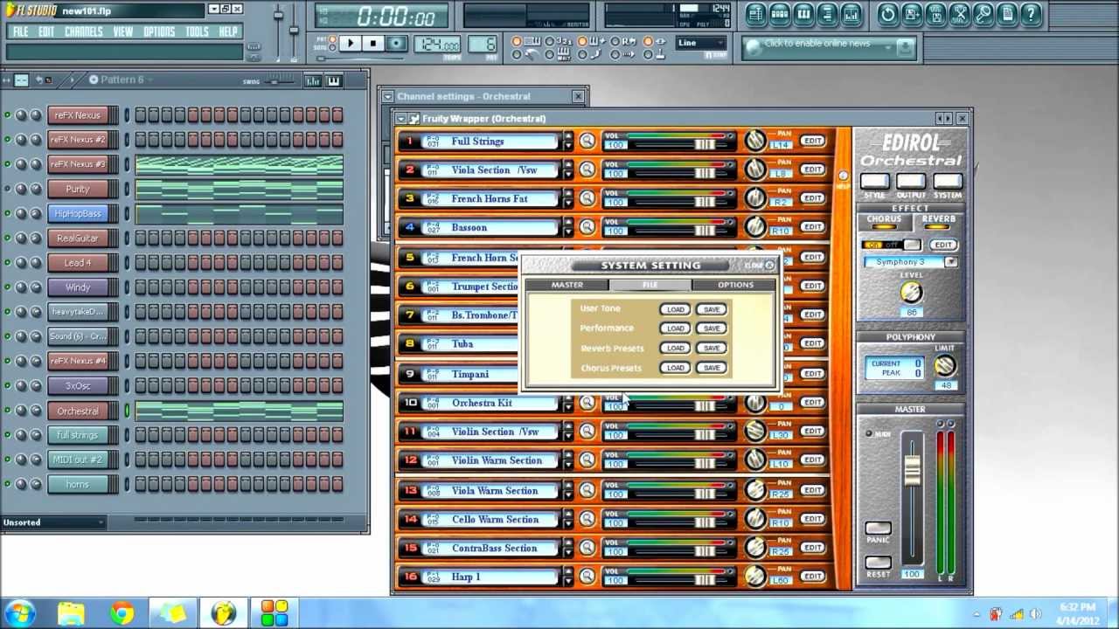
Task: Open the browser view icon in toolbar
Action: point(827,14)
